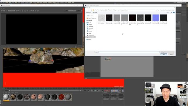The image size is (188, 106).
Task: Open the Color Grading dropdown in RenderView
Action: pos(72,11)
